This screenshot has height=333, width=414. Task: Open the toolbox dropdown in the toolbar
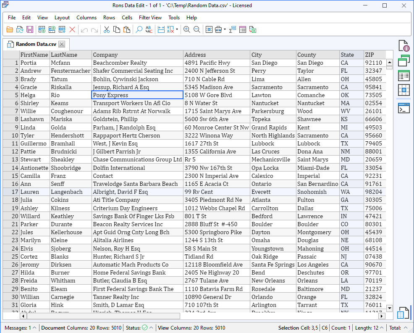[x=225, y=29]
